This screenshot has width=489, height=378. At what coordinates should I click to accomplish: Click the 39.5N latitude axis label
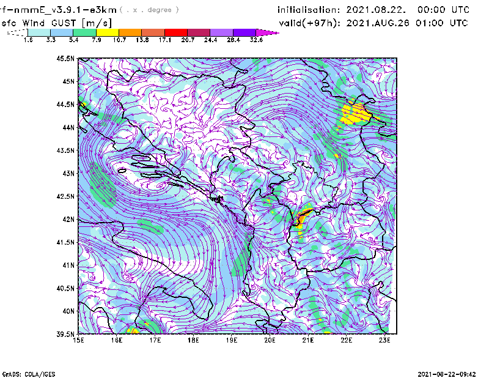tap(65, 334)
